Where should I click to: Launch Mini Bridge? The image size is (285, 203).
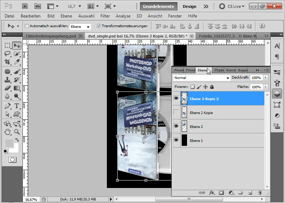38,6
